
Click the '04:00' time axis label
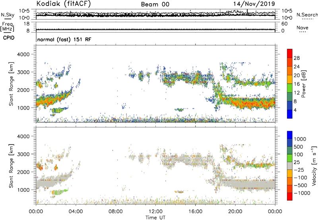pos(76,212)
